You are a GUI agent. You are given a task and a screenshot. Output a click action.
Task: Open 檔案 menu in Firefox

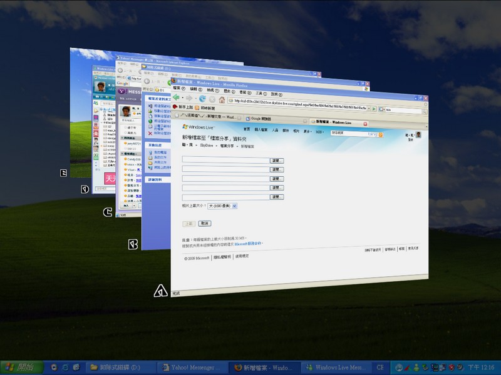(179, 88)
